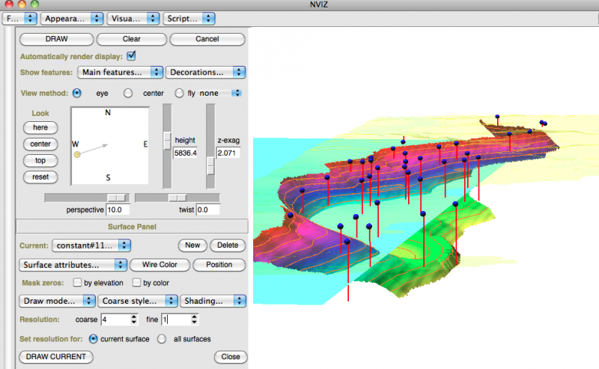Toggle Automatically render display checkbox
Screen dimensions: 599x369
point(132,55)
